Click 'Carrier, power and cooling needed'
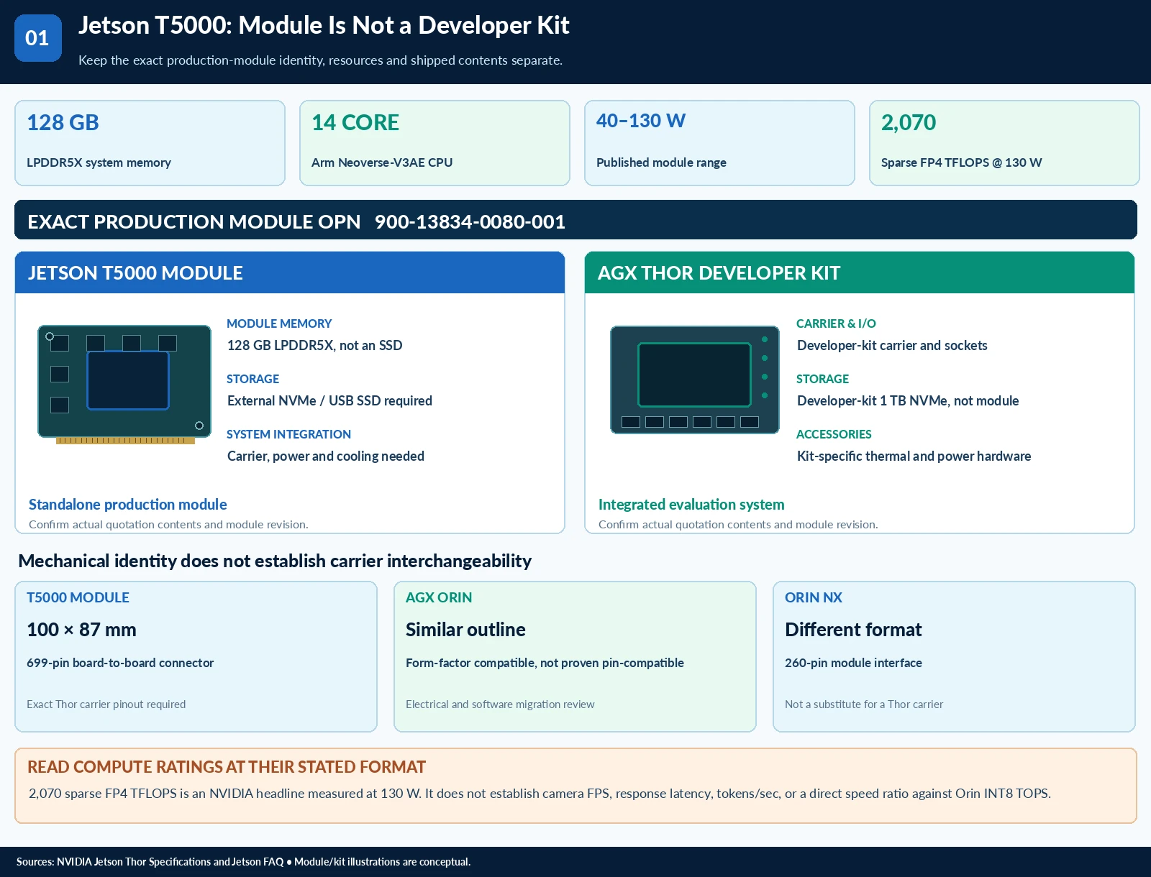Screen dimensions: 1151x877 coord(326,456)
